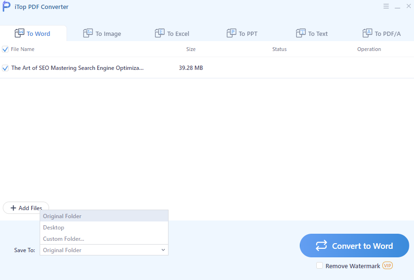Switch to the To Image tab

tap(102, 34)
